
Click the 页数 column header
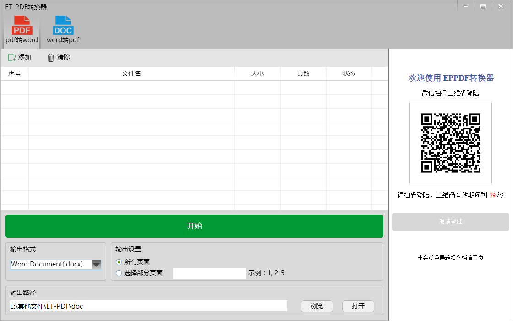[x=303, y=73]
